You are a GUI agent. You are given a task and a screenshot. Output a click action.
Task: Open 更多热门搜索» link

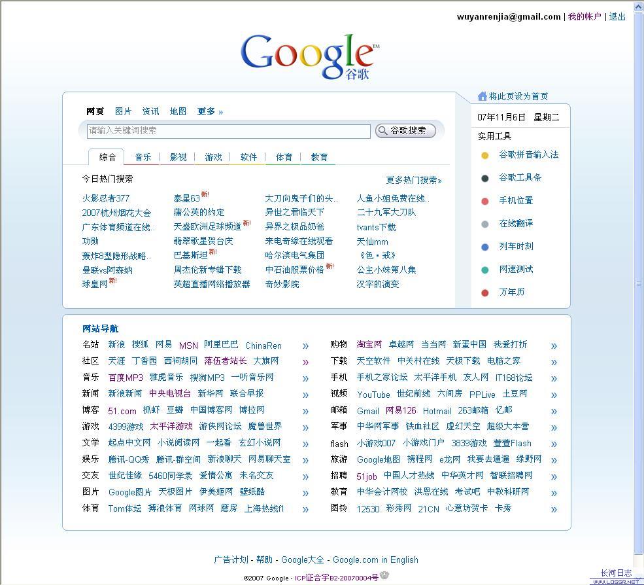(414, 180)
